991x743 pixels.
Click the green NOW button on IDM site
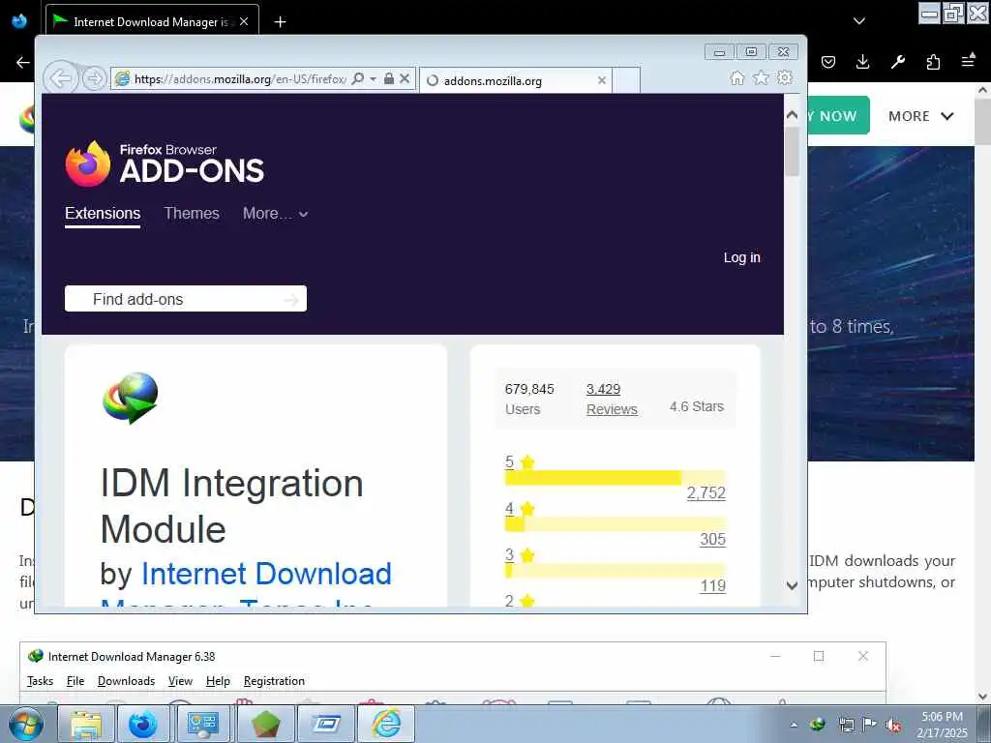click(x=838, y=116)
